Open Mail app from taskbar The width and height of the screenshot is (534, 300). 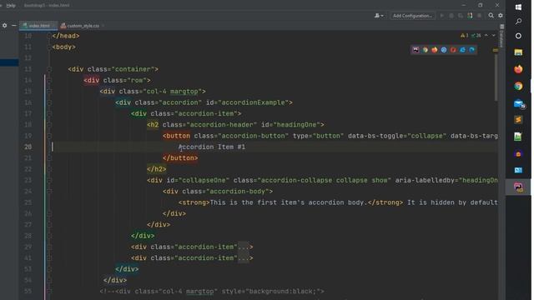[518, 103]
